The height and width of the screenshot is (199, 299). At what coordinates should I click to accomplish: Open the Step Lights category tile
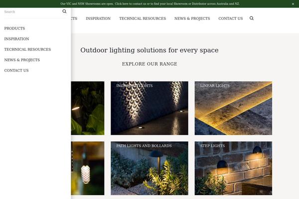233,168
